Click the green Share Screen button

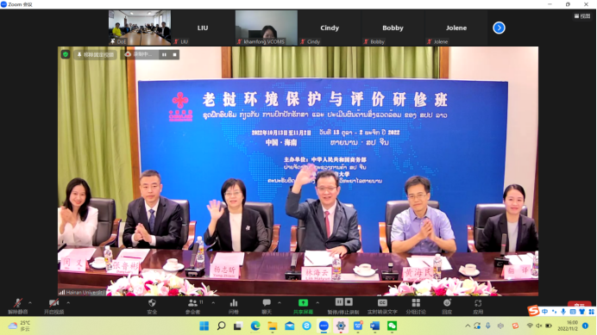click(303, 306)
